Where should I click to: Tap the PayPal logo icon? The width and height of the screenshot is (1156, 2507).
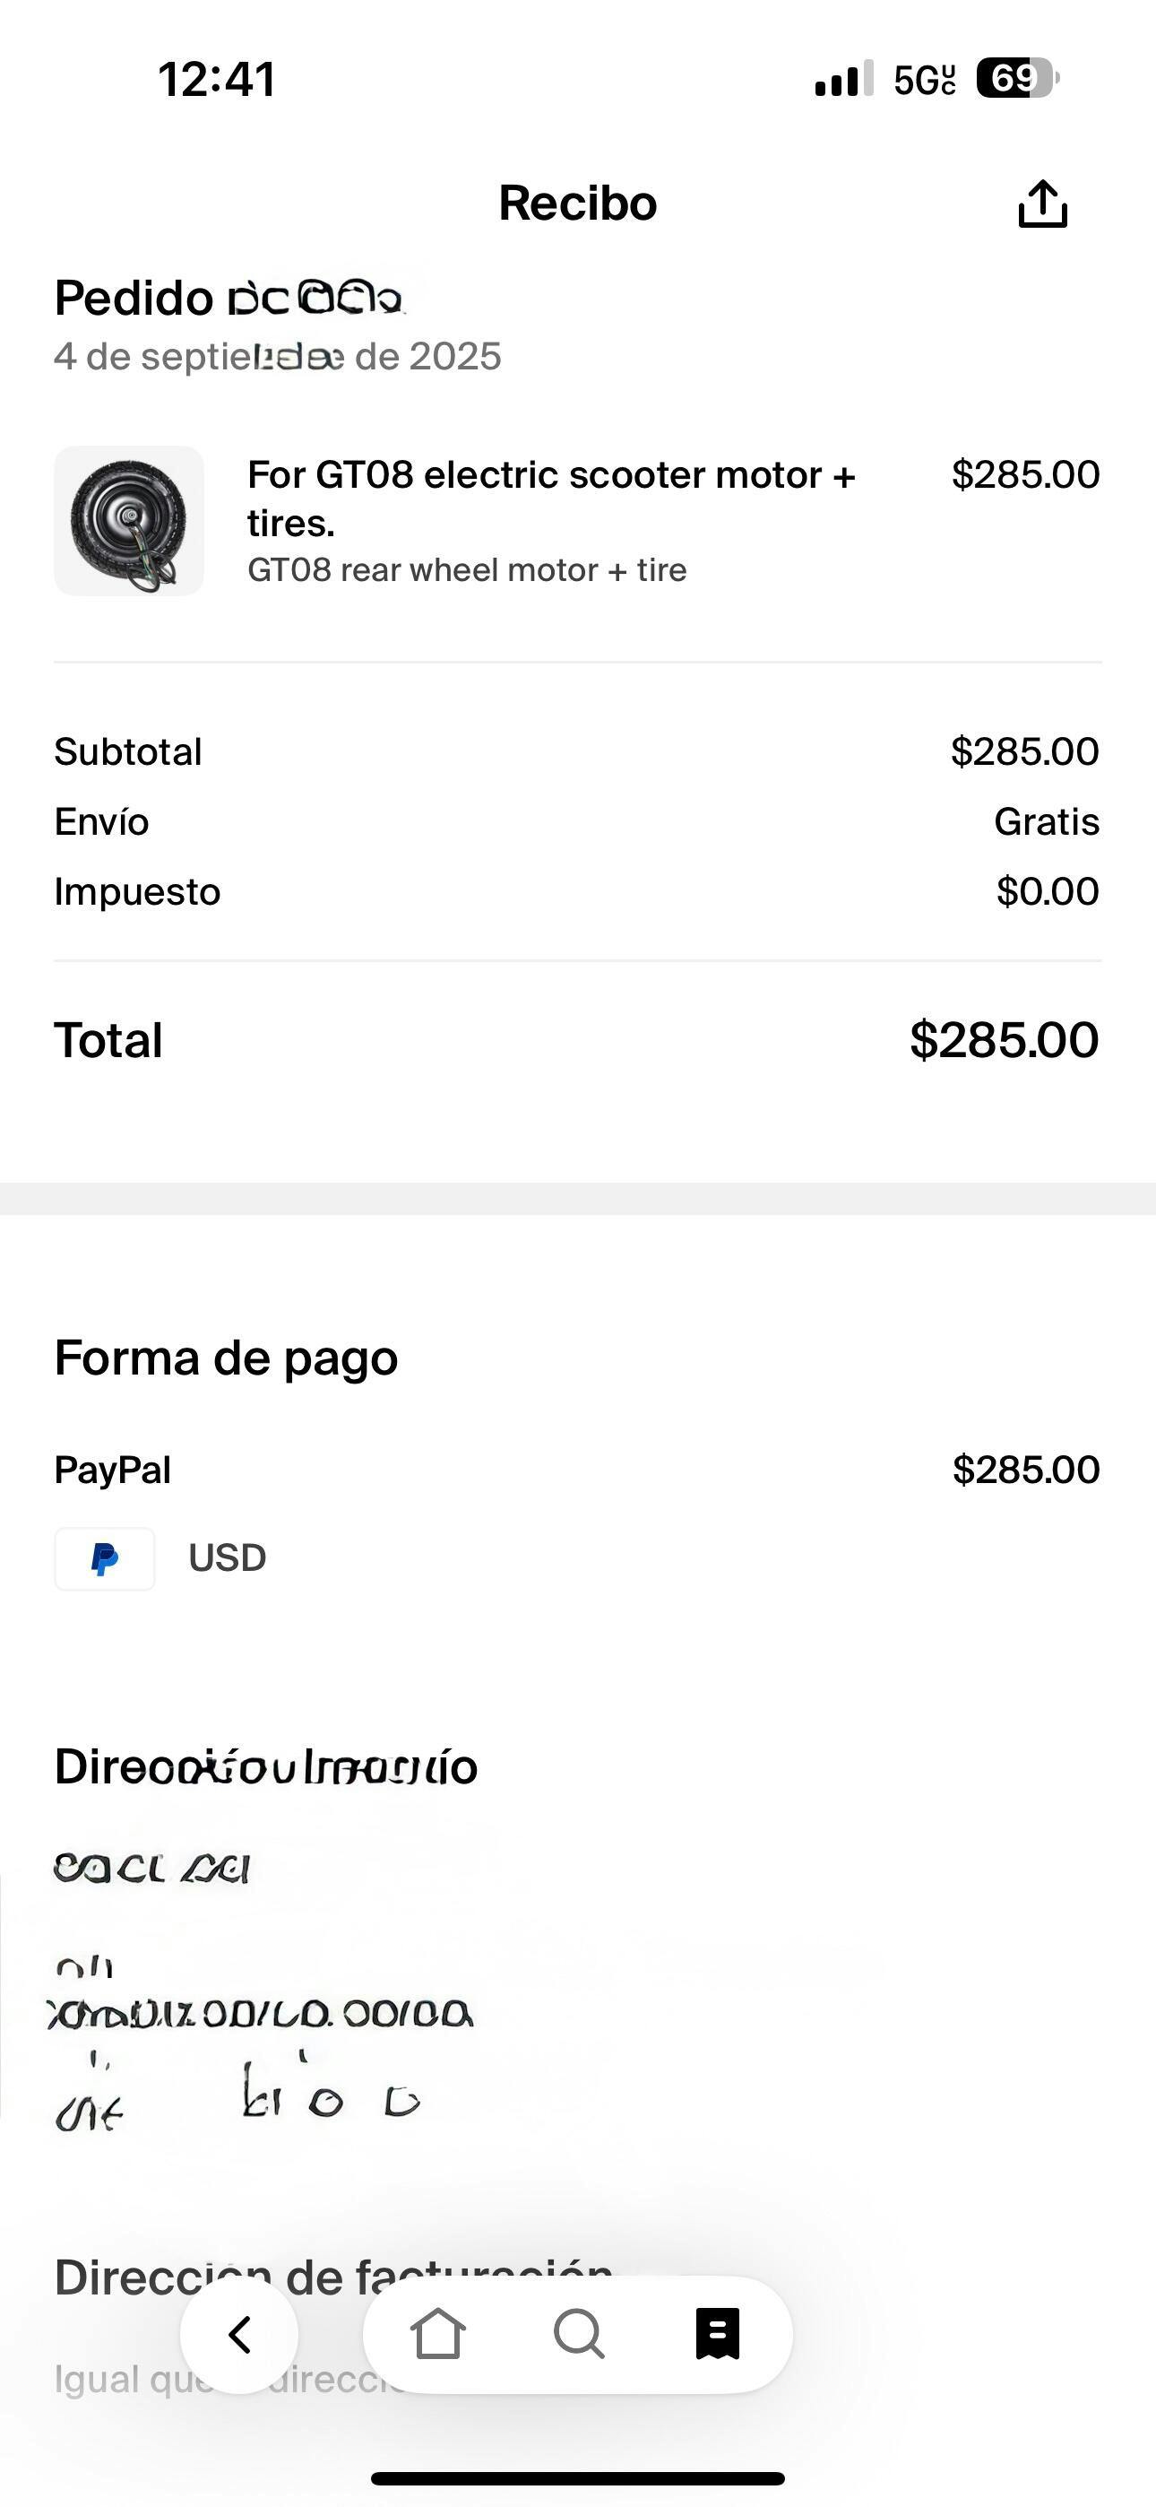click(x=104, y=1559)
